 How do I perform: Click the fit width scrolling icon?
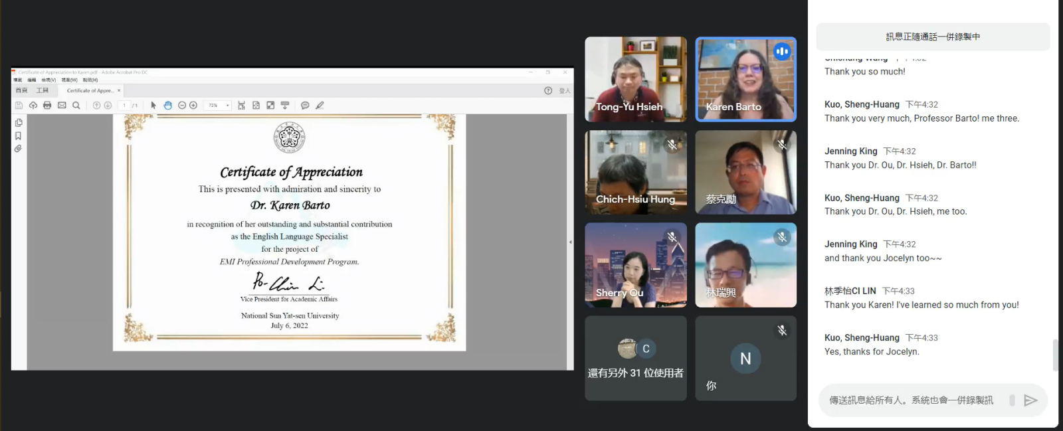click(241, 106)
